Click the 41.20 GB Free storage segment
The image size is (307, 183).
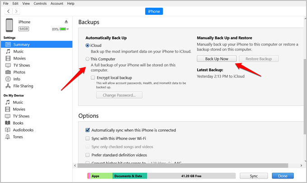pyautogui.click(x=191, y=176)
